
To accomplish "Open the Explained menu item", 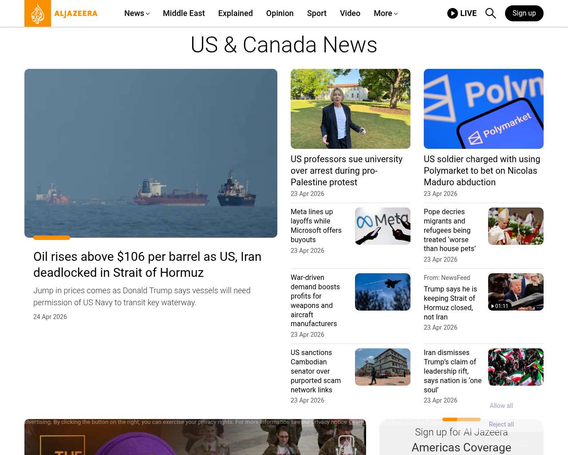I will click(236, 13).
